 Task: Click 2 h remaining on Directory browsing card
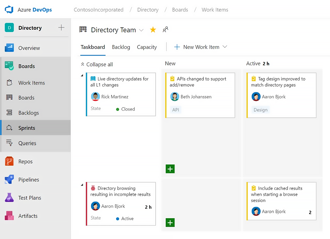point(148,207)
